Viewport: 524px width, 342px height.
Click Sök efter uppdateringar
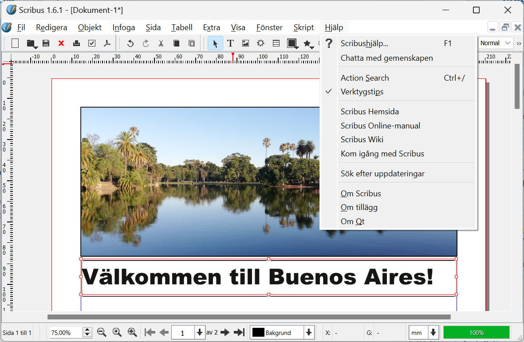tap(382, 174)
